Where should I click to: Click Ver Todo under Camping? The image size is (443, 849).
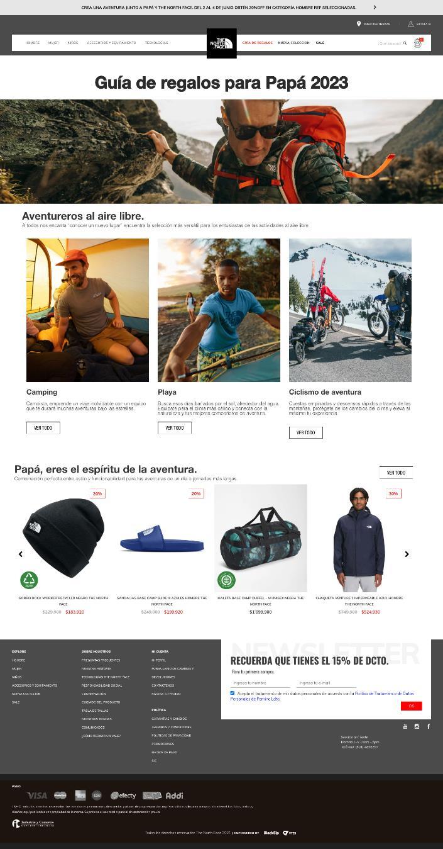point(43,428)
